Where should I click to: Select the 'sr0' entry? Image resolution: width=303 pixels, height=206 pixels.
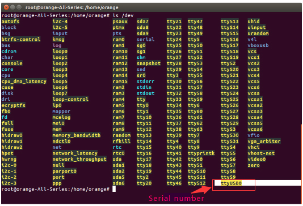(141, 75)
